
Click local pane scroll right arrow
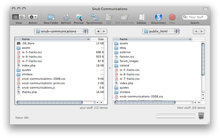(x=101, y=103)
